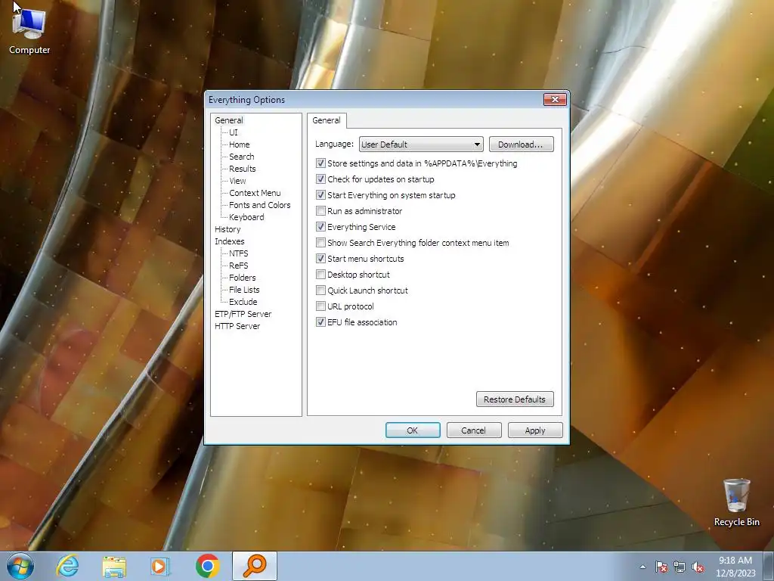Select Search in the options tree
The image size is (774, 581).
click(x=241, y=157)
